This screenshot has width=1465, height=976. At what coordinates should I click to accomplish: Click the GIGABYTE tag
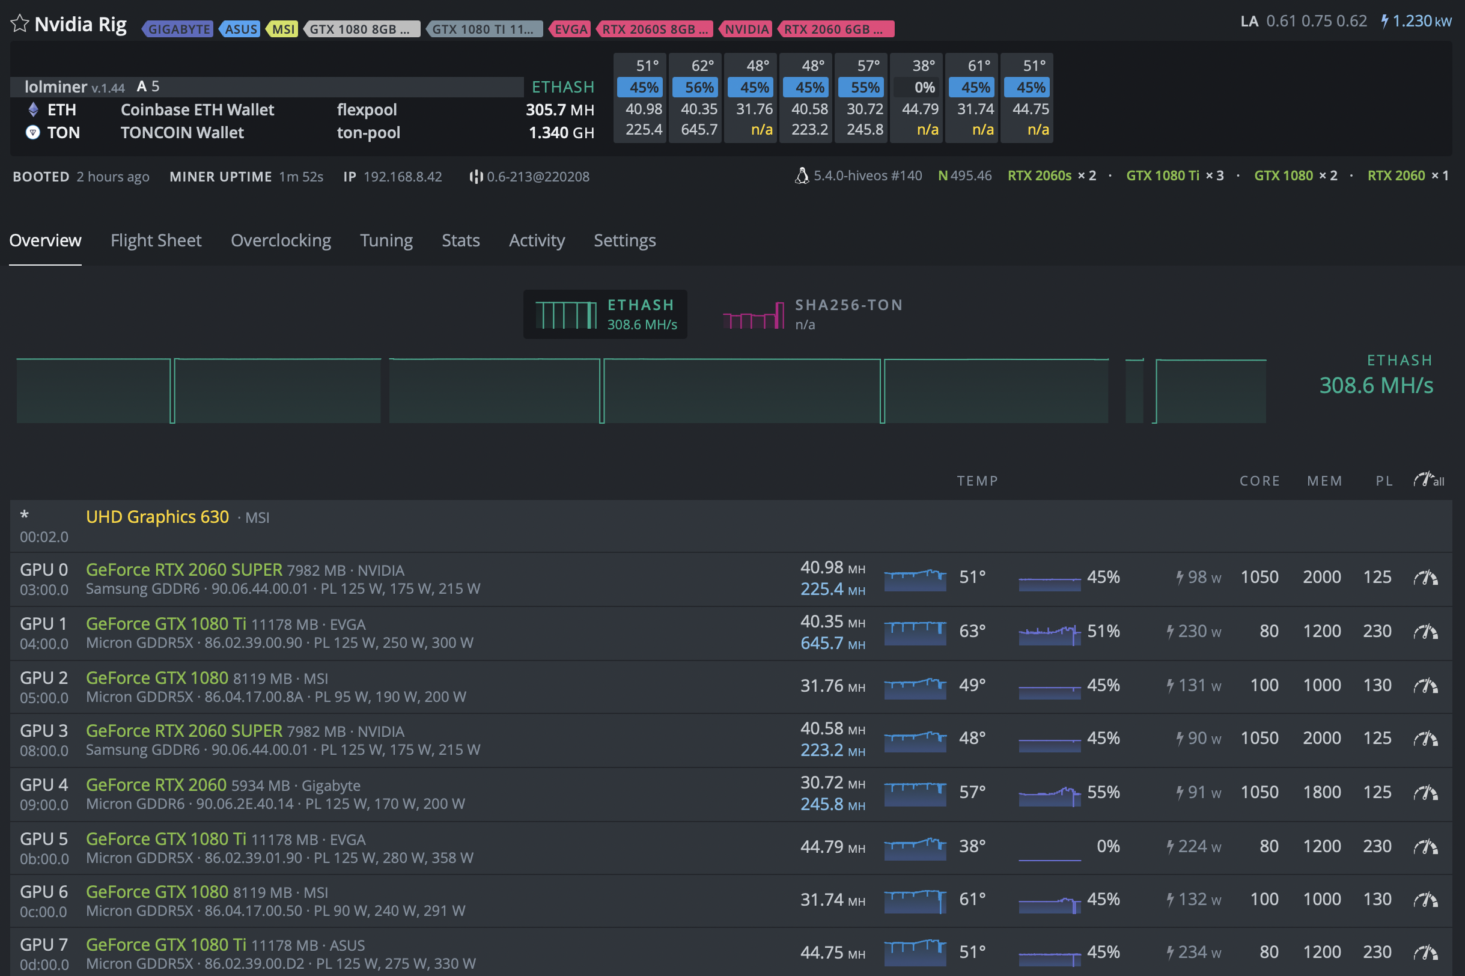[x=178, y=29]
